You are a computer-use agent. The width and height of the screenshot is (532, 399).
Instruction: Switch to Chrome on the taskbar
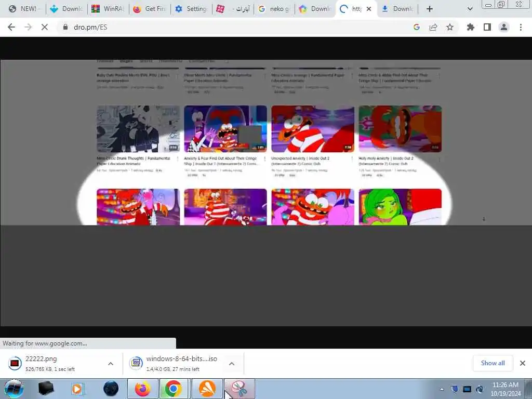[174, 389]
